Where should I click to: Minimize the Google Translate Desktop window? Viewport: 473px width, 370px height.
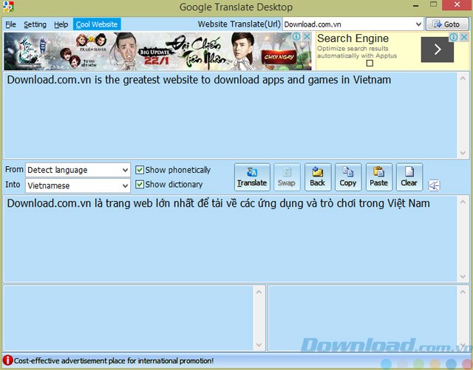coord(415,5)
